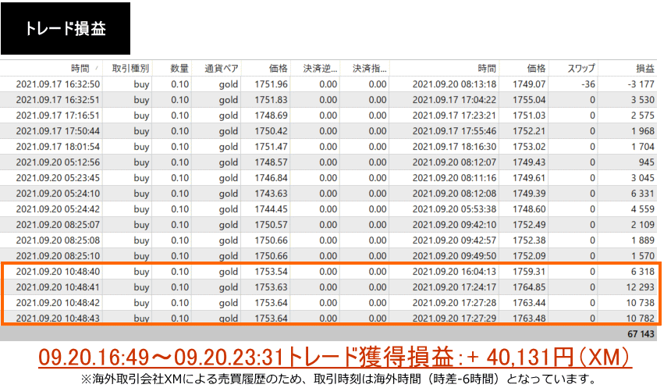Click the 数量 column header
This screenshot has height=388, width=671.
[179, 69]
